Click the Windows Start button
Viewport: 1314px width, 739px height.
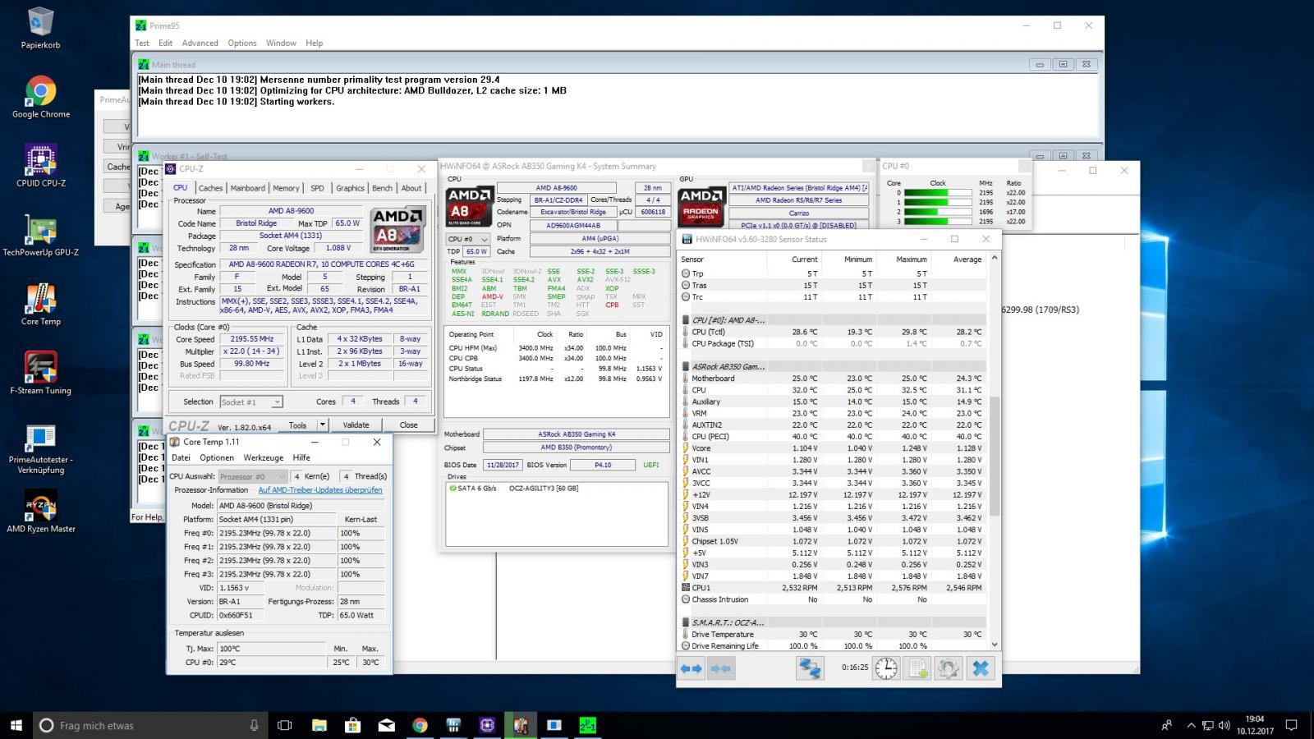[x=16, y=725]
